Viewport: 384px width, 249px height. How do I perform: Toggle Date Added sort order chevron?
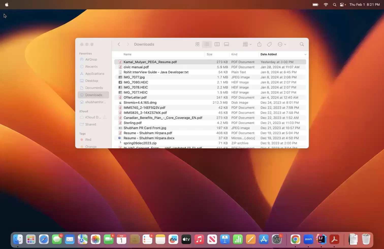305,54
